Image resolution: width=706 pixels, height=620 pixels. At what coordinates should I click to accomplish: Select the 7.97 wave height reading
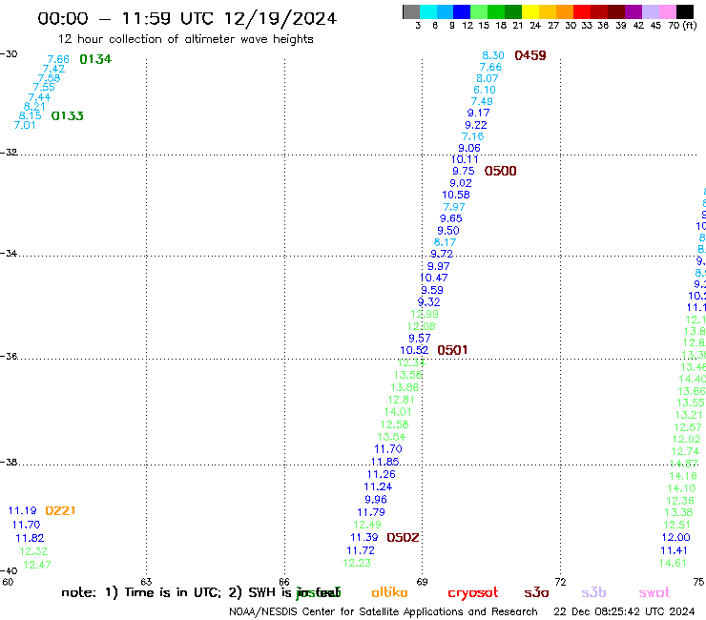coord(454,207)
